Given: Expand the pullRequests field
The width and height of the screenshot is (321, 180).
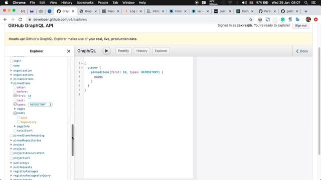Looking at the screenshot, I should 11,167.
